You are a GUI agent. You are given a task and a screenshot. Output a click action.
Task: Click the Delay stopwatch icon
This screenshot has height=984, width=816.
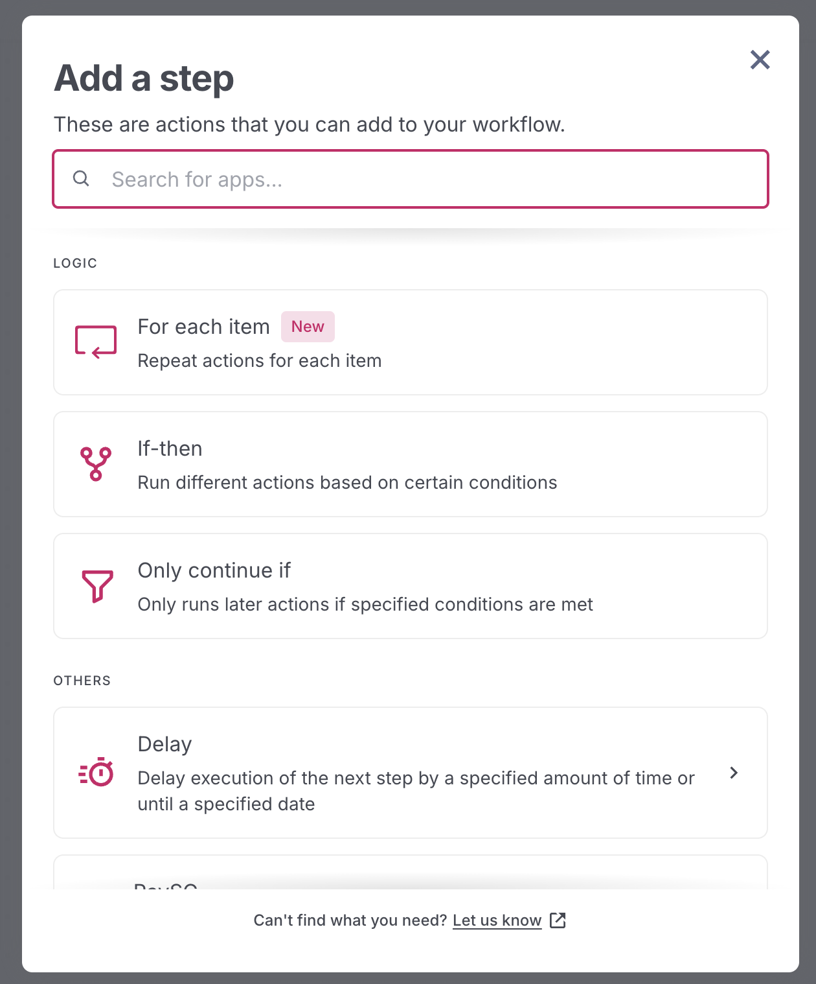96,772
